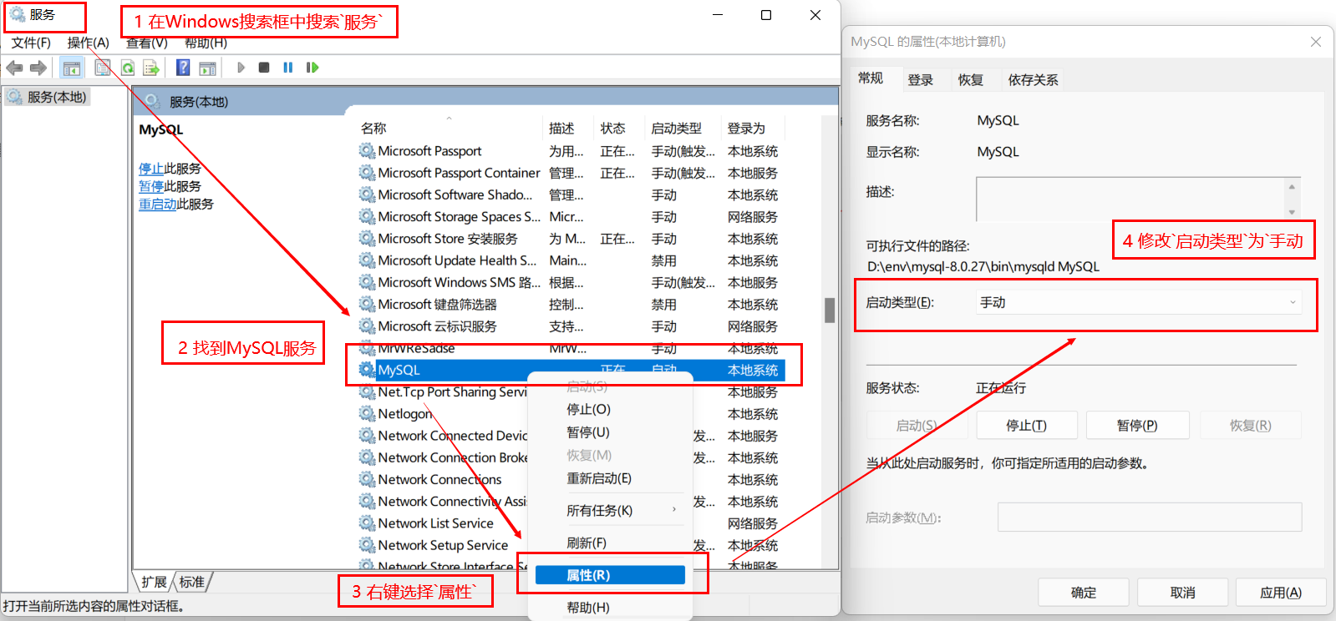This screenshot has height=621, width=1336.
Task: Click the 停止 this service link
Action: click(151, 169)
